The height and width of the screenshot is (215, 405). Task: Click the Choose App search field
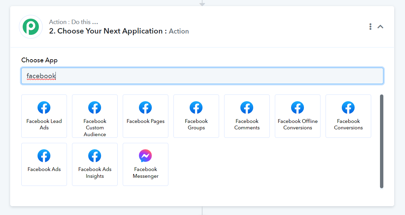point(202,76)
